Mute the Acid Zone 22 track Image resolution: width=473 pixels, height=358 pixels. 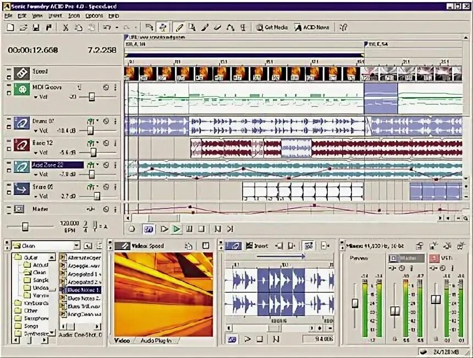coord(106,165)
